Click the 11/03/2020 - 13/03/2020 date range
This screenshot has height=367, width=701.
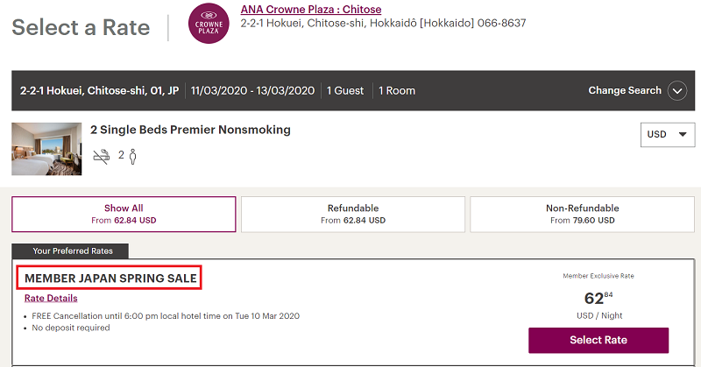click(x=252, y=91)
